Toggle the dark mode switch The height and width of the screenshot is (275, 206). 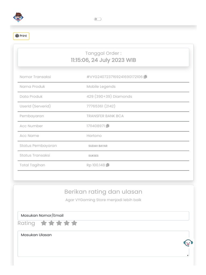pyautogui.click(x=98, y=19)
